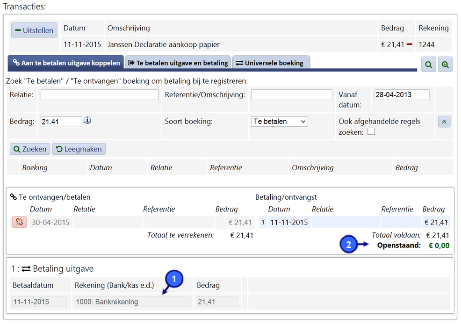Switch to 'Te betalen uitgave en betaling' tab
Viewport: 461px width, 326px height.
pyautogui.click(x=178, y=63)
